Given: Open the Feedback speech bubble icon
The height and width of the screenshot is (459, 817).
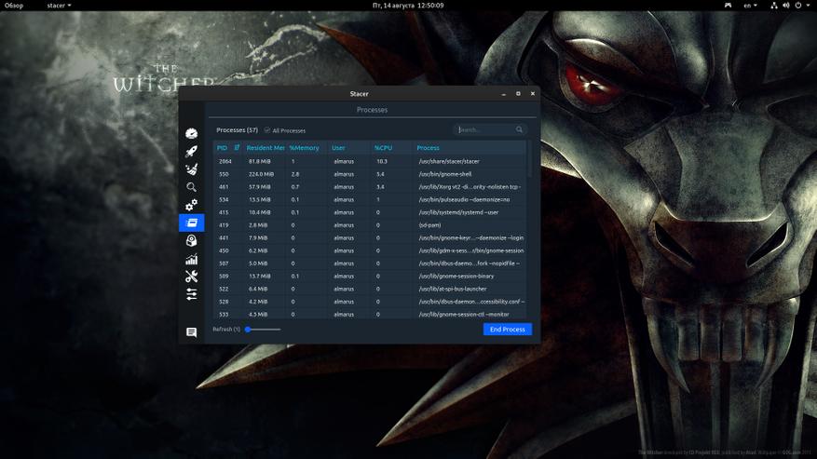Looking at the screenshot, I should [x=191, y=331].
